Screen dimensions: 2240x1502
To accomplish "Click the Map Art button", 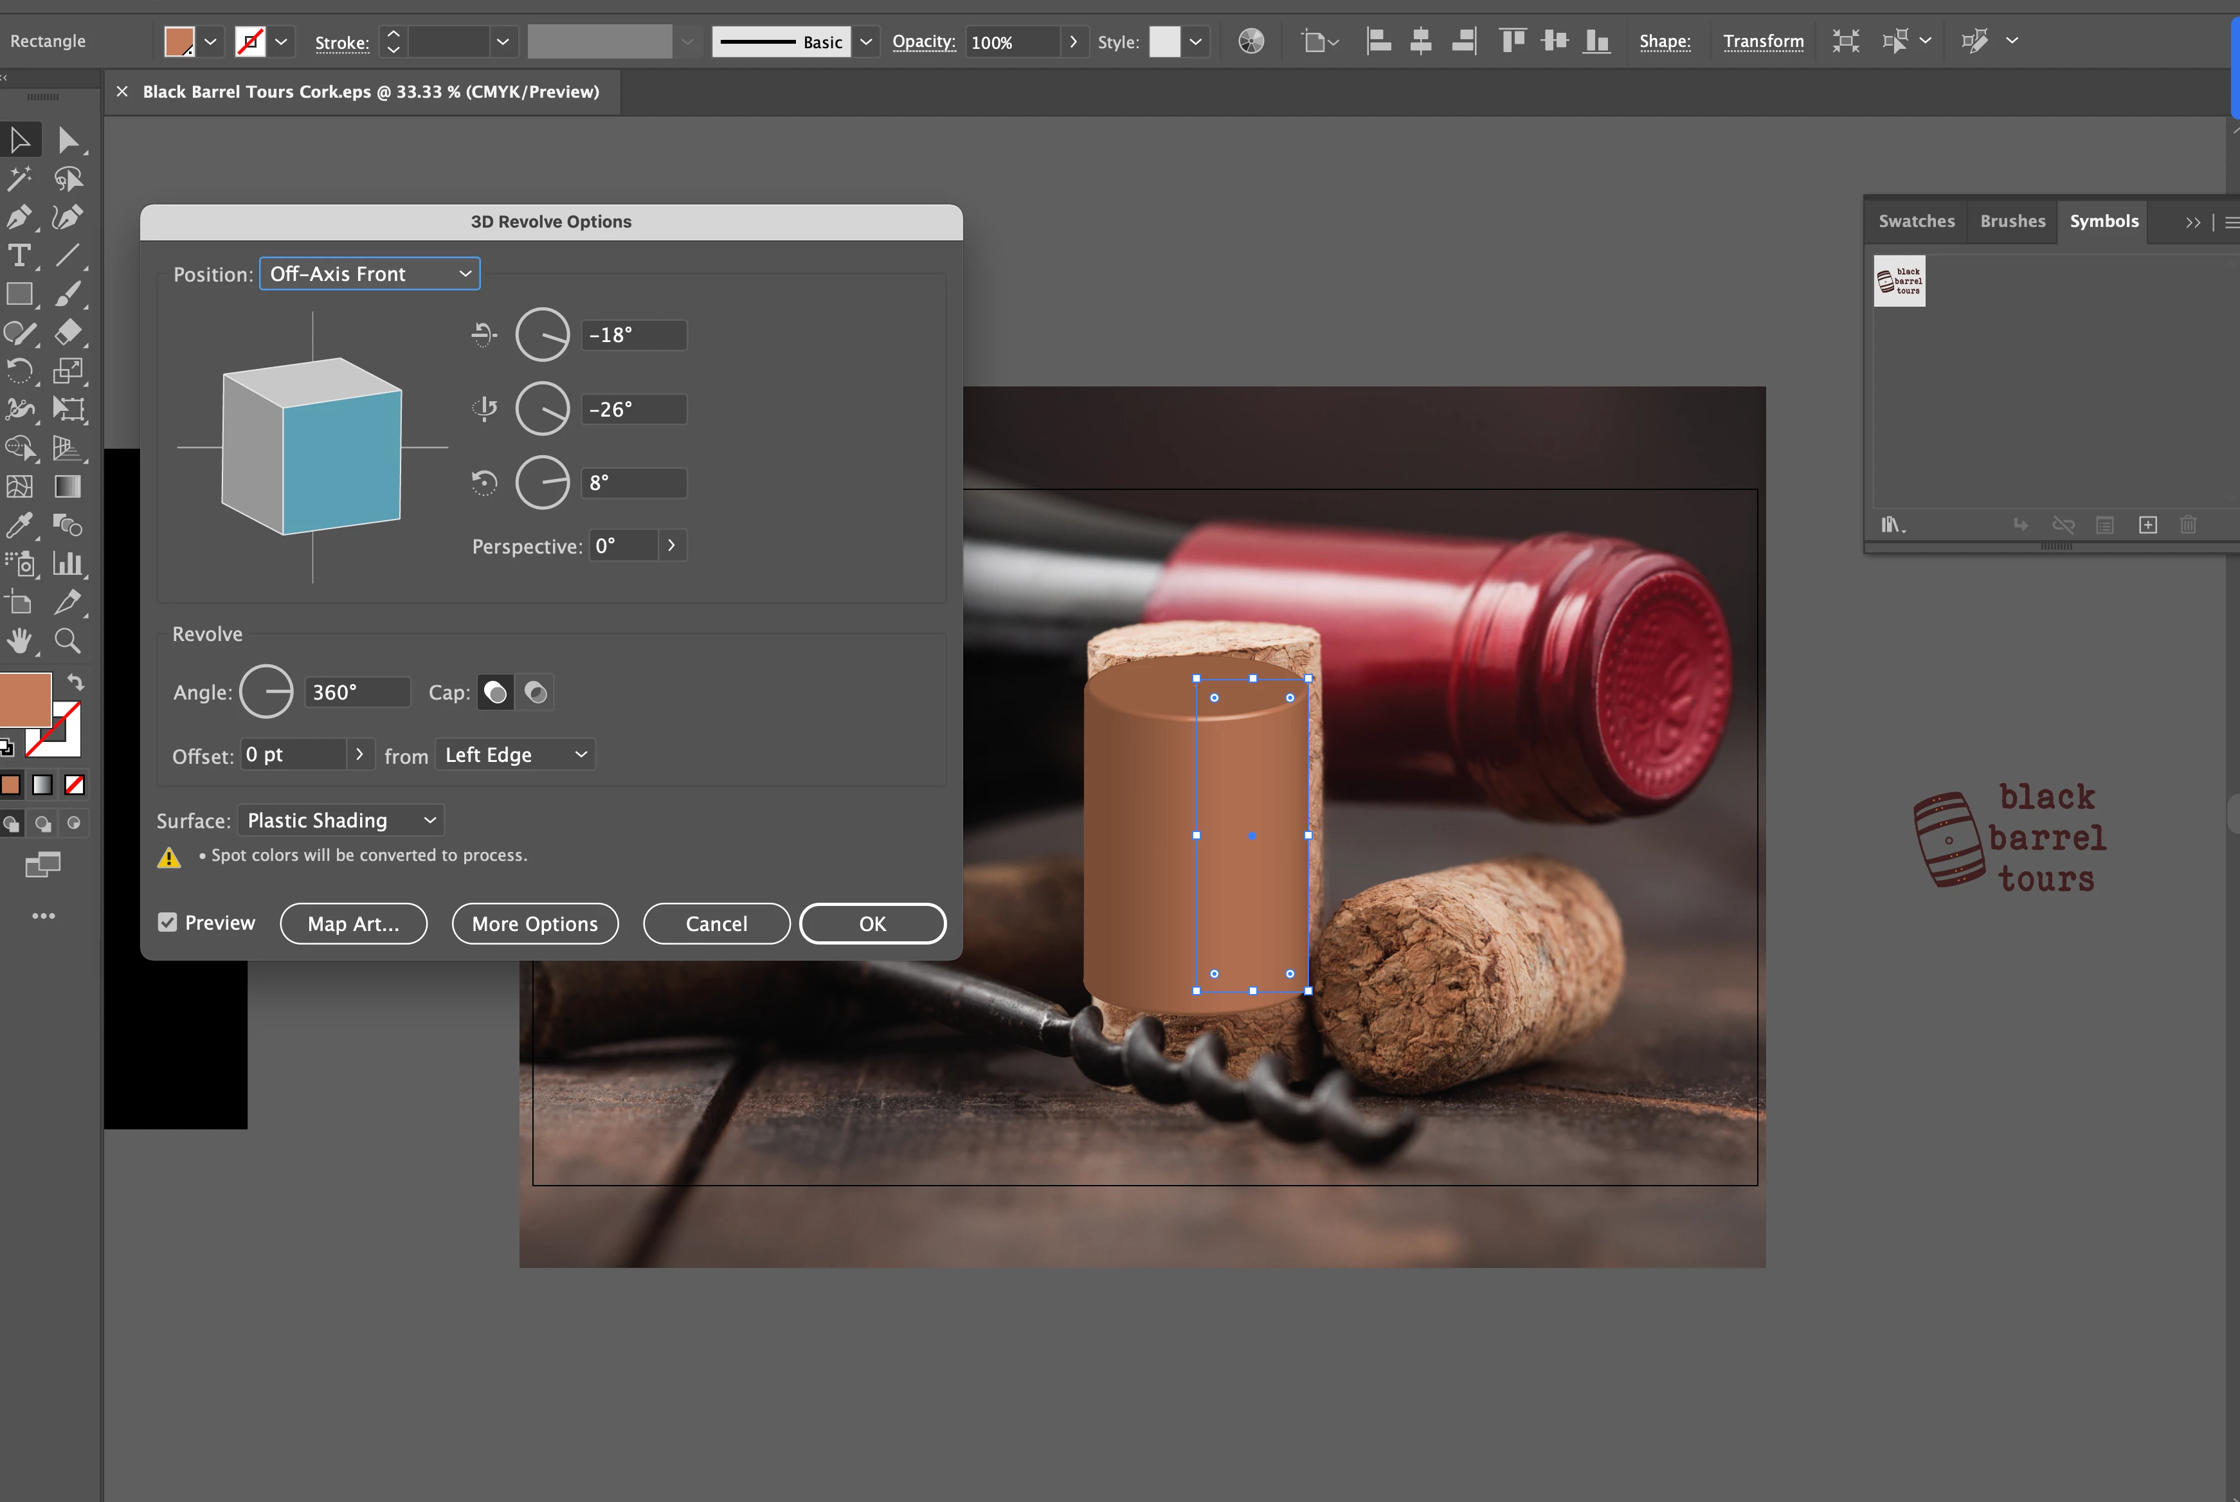I will pos(354,923).
